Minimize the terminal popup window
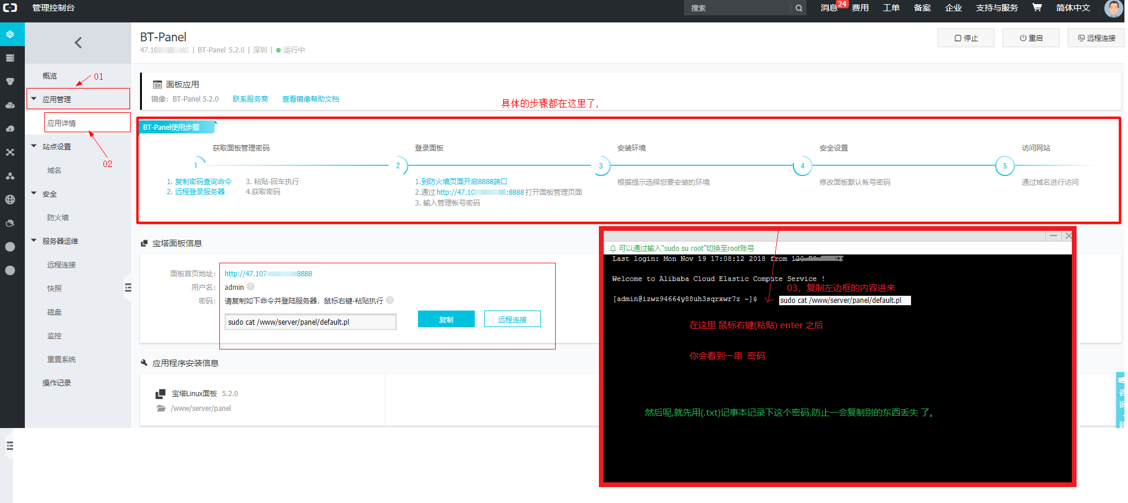Image resolution: width=1128 pixels, height=503 pixels. coord(1054,236)
